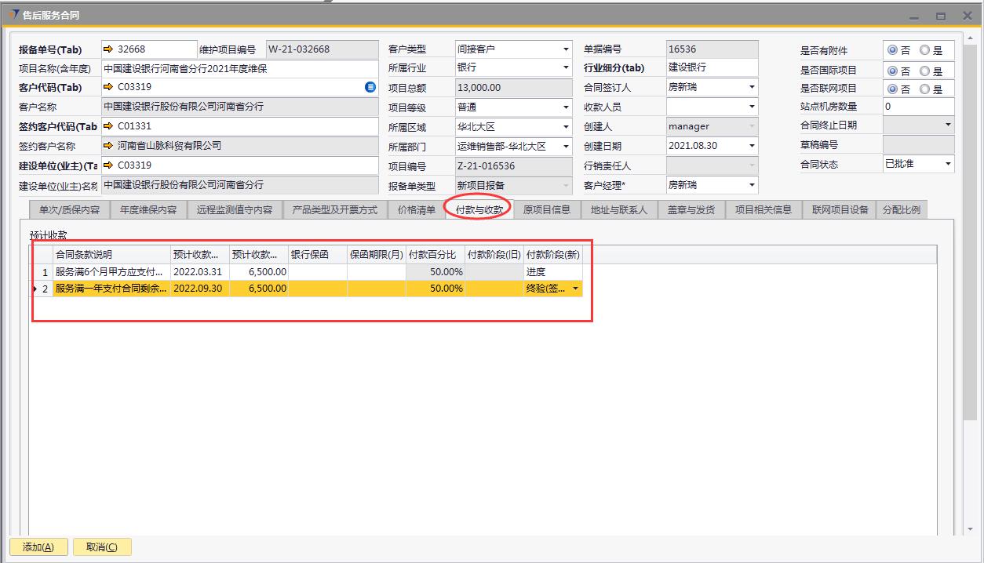Choose 否 for 是否联网项目
This screenshot has height=563, width=984.
pos(892,89)
